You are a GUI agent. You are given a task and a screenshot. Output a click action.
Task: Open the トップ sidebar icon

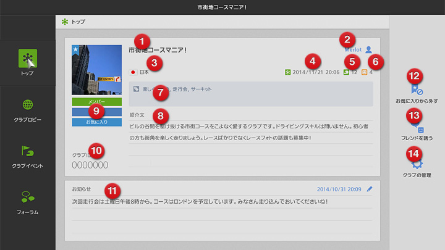tap(28, 59)
